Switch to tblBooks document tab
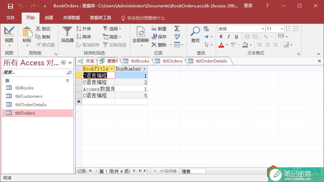324x182 pixels. [136, 61]
